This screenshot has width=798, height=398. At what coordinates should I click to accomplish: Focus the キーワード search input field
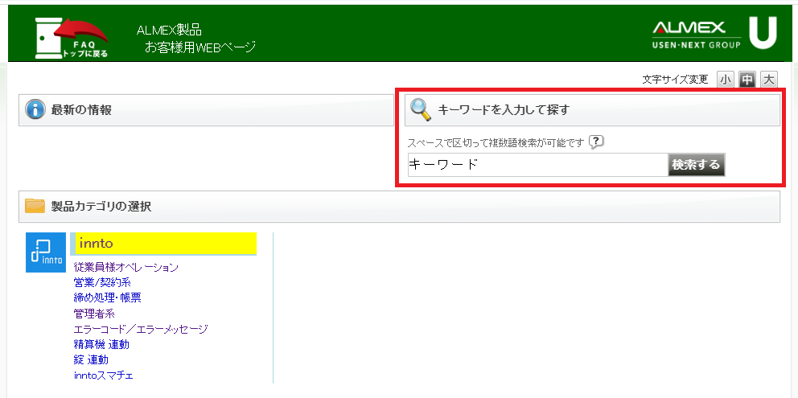pyautogui.click(x=537, y=165)
